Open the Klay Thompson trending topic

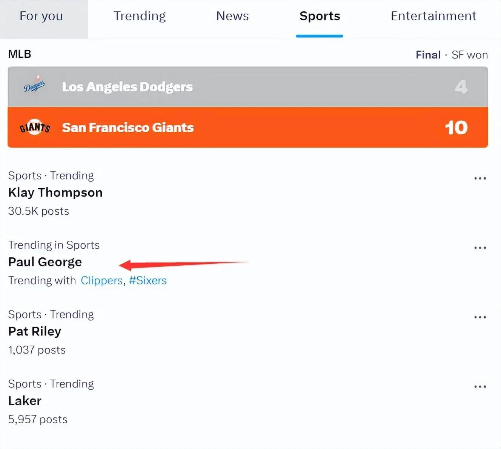click(x=55, y=192)
